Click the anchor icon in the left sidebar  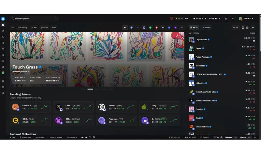pos(3,61)
